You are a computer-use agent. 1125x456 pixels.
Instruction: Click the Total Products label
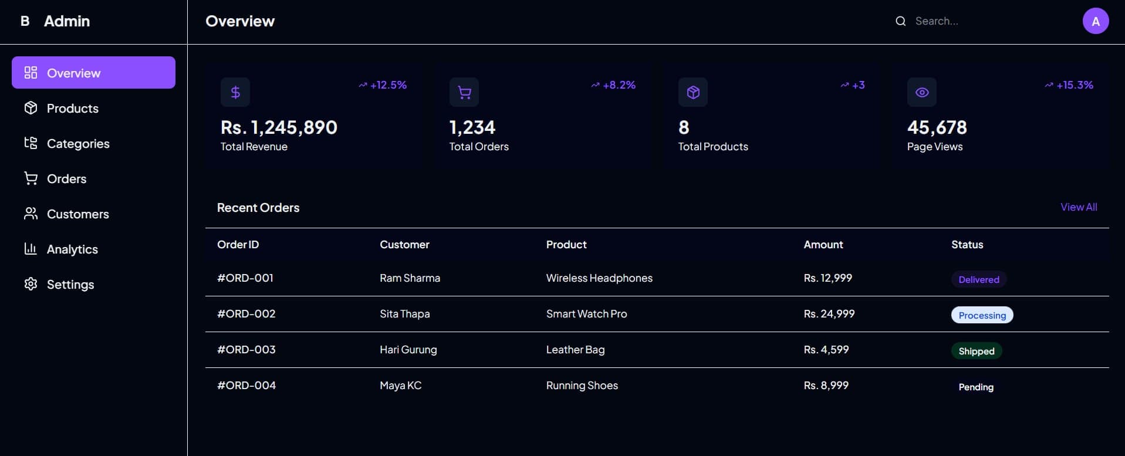(713, 147)
